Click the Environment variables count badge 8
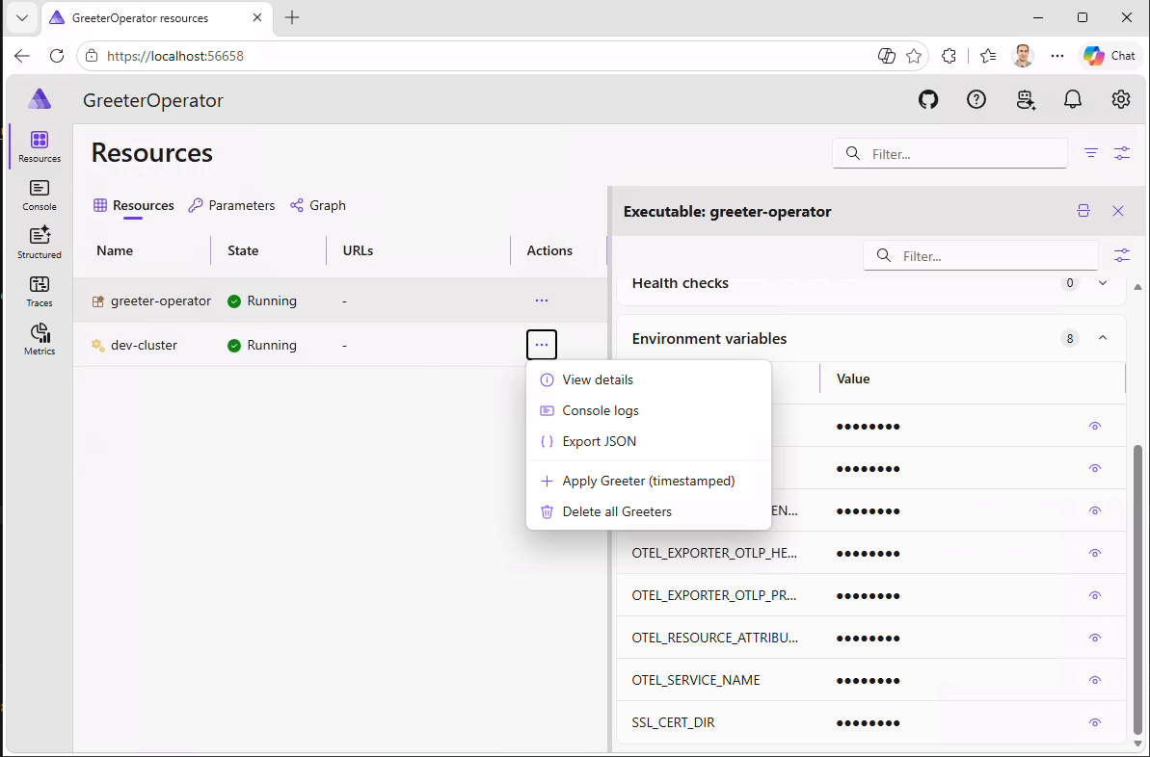The image size is (1150, 757). click(1069, 338)
